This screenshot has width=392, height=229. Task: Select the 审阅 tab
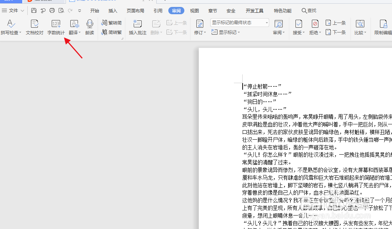click(176, 11)
